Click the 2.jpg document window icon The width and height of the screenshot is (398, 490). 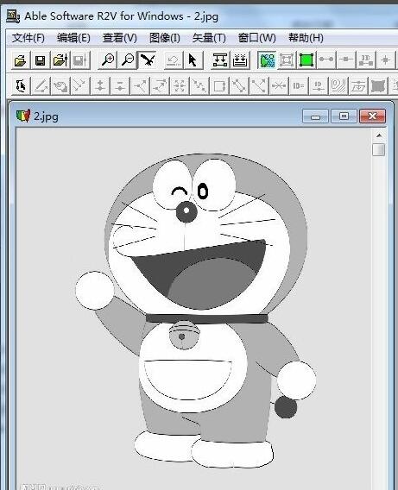coord(23,116)
